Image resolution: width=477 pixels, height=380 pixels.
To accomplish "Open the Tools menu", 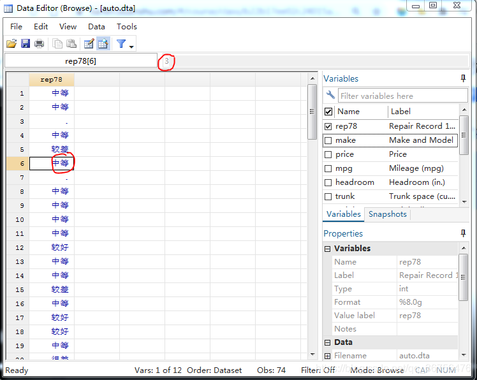I will click(x=127, y=27).
